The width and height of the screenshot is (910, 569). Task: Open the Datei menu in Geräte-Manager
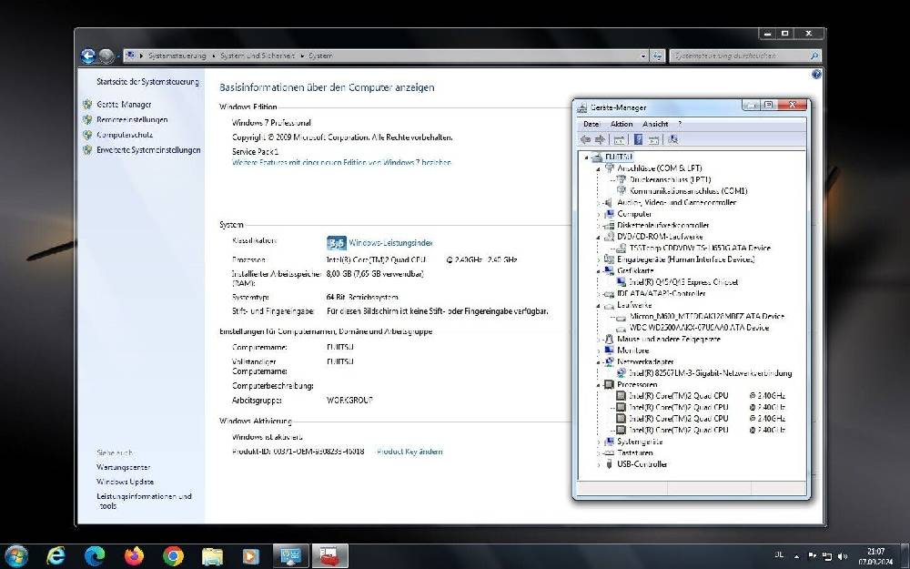tap(591, 124)
